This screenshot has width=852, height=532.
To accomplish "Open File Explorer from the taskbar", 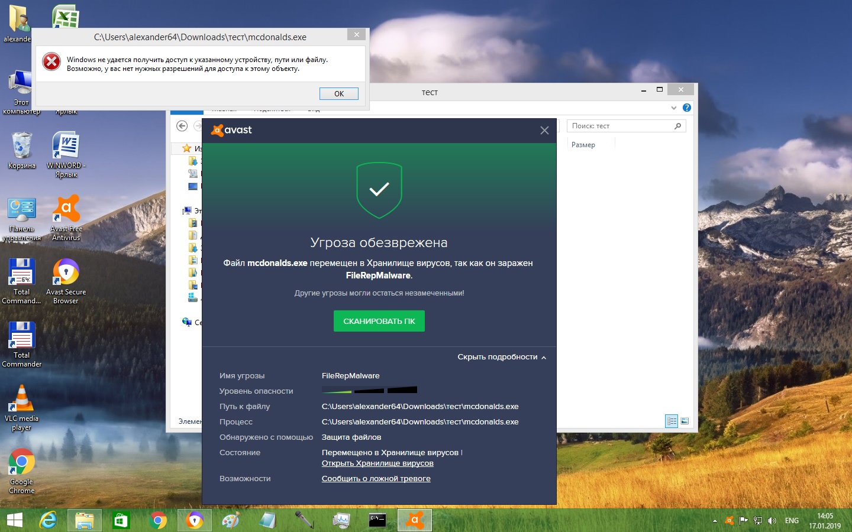I will tap(85, 520).
